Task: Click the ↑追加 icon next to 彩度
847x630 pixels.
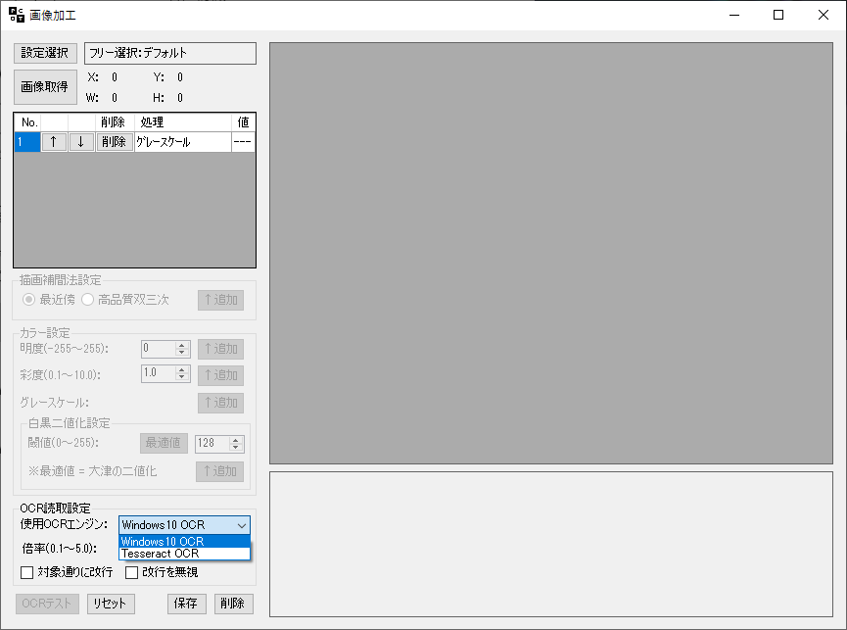Action: tap(219, 374)
